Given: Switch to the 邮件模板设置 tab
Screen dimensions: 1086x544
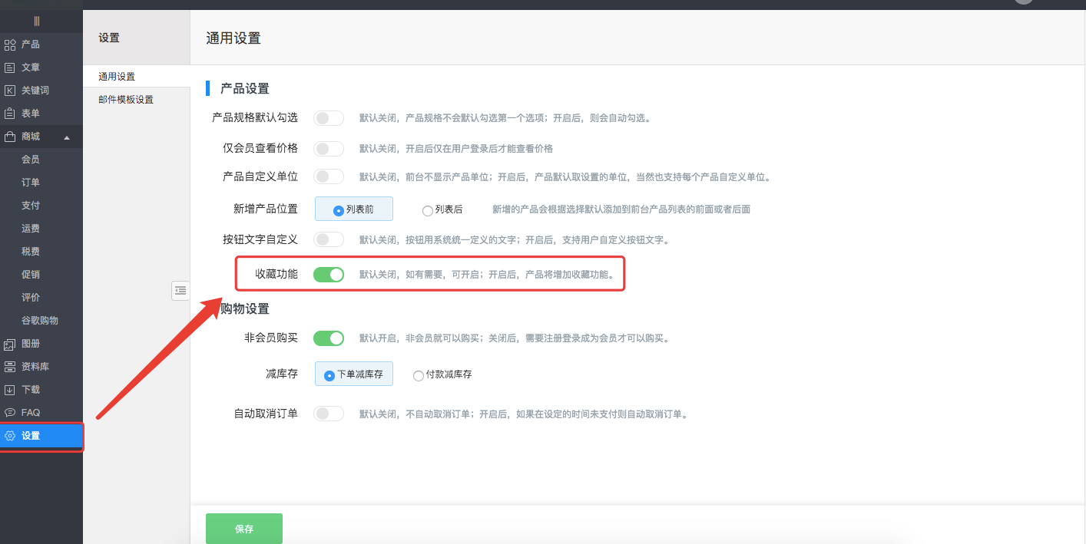Looking at the screenshot, I should [x=127, y=99].
